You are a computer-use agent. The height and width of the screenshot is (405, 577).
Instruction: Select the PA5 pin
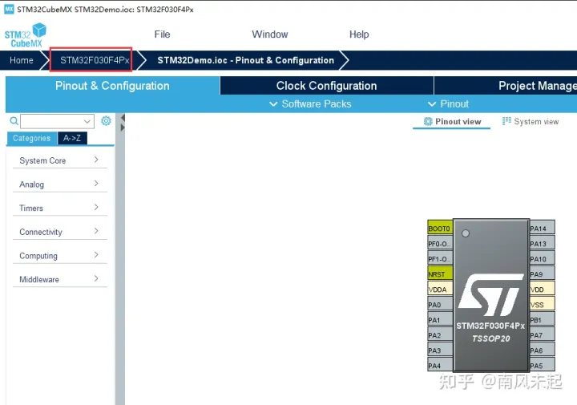click(543, 366)
